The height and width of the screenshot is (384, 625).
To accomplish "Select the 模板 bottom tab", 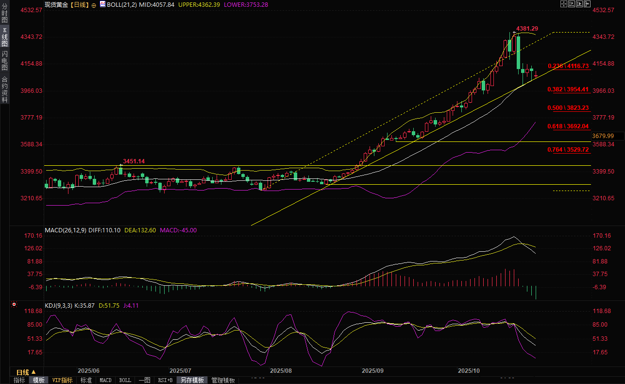I will pyautogui.click(x=39, y=380).
